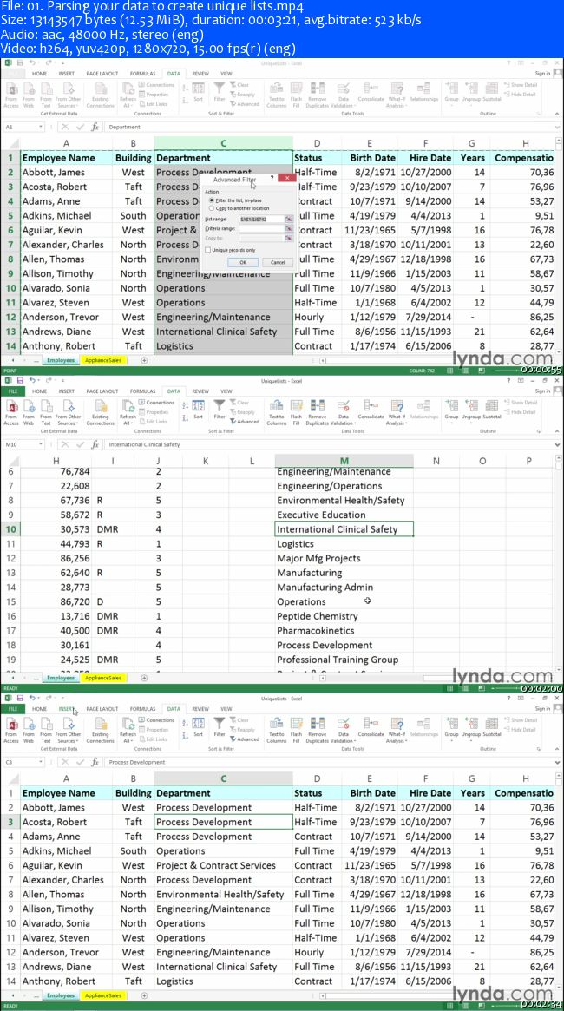This screenshot has height=1011, width=564.
Task: Click the Criteria range input field
Action: click(262, 229)
